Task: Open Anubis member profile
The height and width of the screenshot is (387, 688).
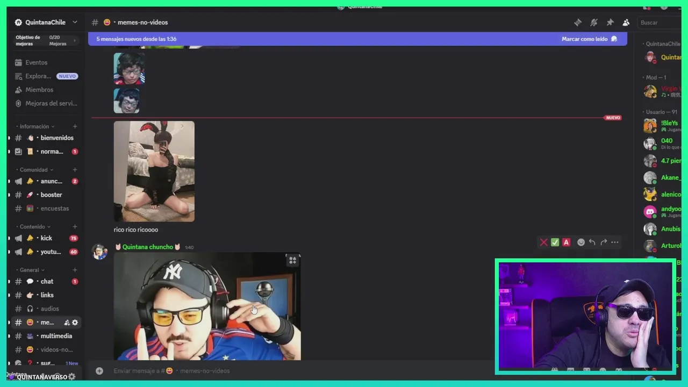Action: pos(662,229)
